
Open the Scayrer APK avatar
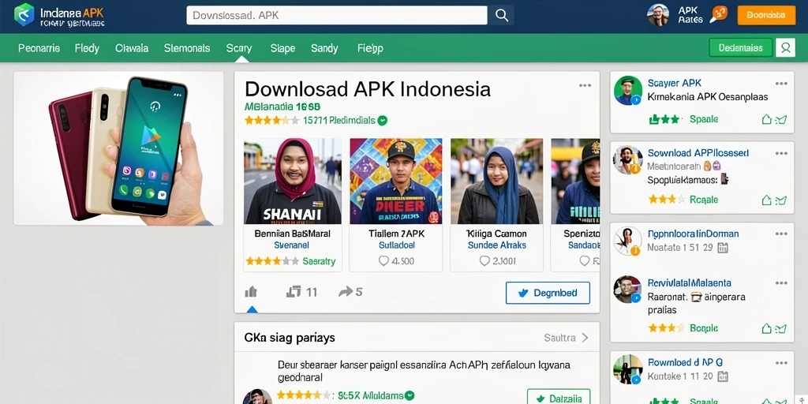[x=627, y=91]
